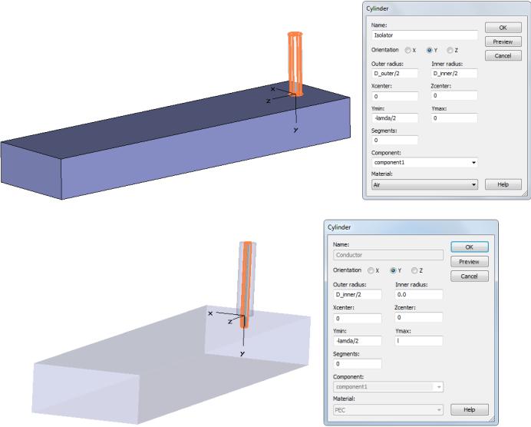Click Ymin field in Isolator dialog
This screenshot has height=427, width=531.
click(x=394, y=118)
